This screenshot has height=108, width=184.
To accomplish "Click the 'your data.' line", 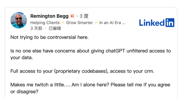I will tap(22, 58).
